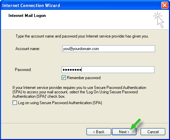Go to the Next wizard step
Screen dimensions: 170x140
click(x=124, y=132)
